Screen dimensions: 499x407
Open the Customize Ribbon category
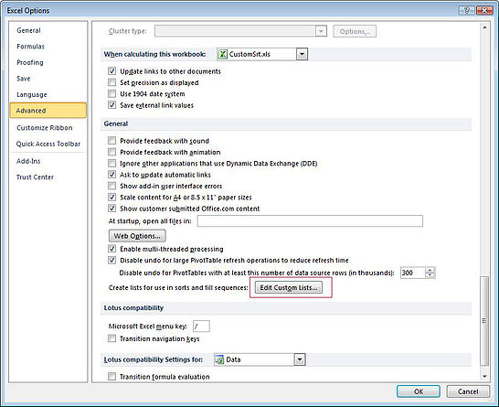tap(45, 128)
